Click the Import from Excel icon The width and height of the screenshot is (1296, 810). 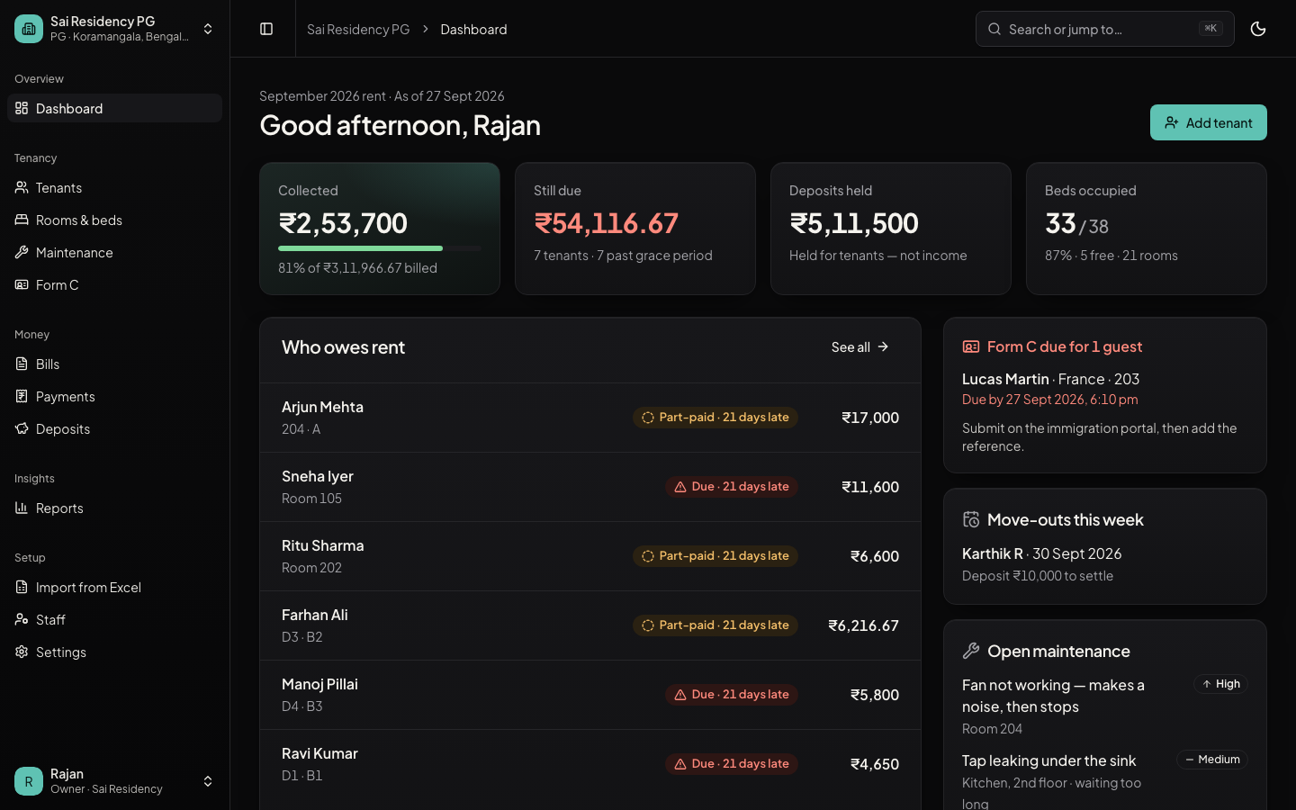pos(22,587)
